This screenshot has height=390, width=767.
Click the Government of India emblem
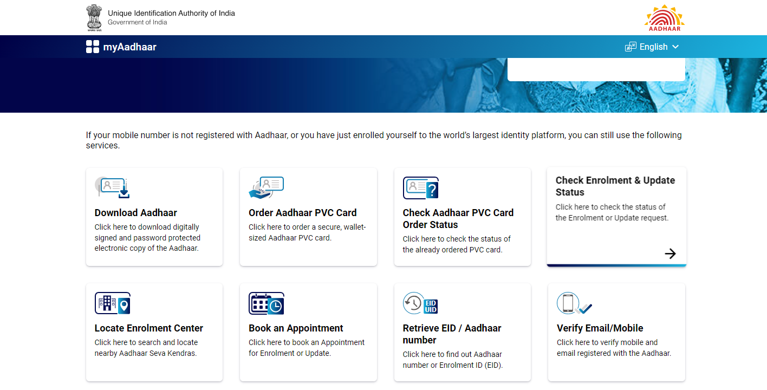click(x=94, y=17)
